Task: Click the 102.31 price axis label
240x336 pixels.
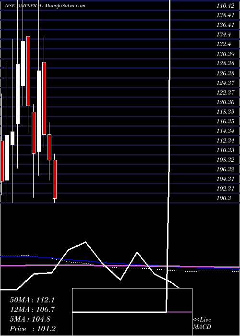Action: 225,189
